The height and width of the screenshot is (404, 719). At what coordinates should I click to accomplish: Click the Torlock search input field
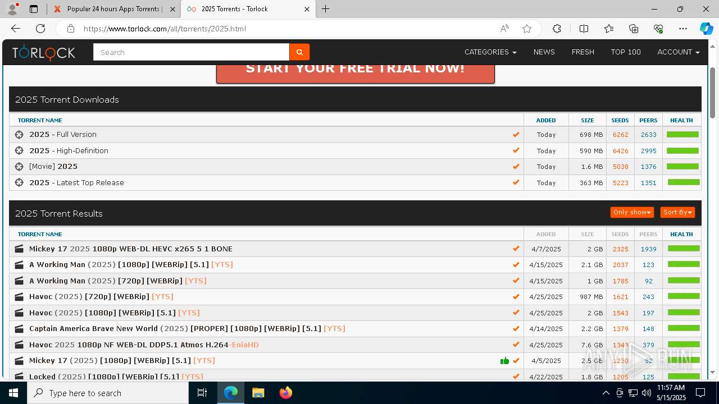pos(191,52)
